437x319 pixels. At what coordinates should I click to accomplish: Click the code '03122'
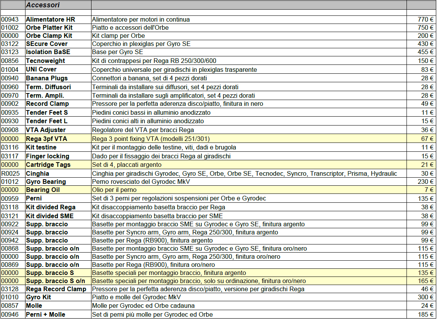[10, 44]
